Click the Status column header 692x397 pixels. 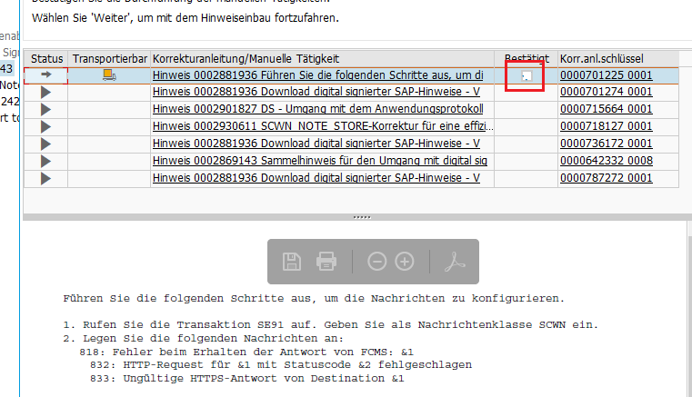coord(46,58)
